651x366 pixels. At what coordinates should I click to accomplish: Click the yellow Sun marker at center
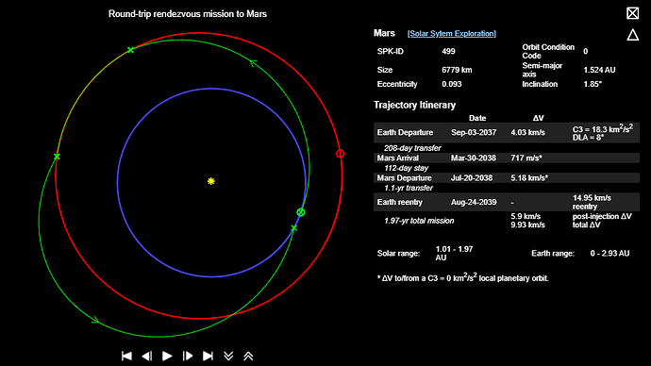coord(211,181)
